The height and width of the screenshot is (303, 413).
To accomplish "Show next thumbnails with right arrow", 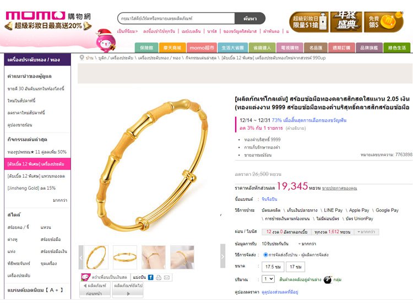I will (x=223, y=256).
